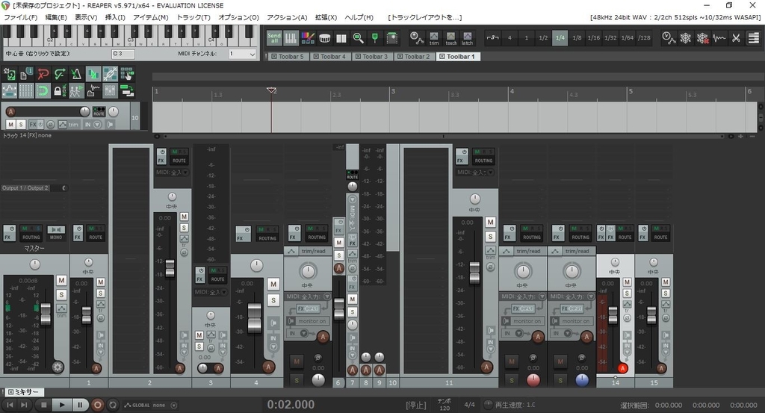Arm track 14 red record button in mixer
Viewport: 765px width, 413px height.
coord(622,368)
